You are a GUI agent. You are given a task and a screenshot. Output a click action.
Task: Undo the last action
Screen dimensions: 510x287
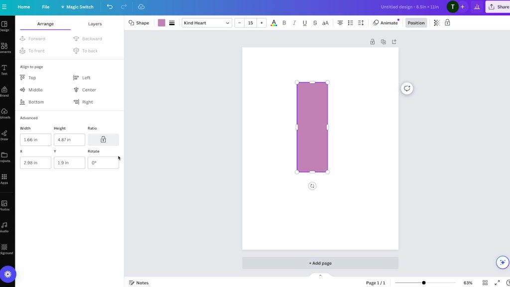coord(110,7)
